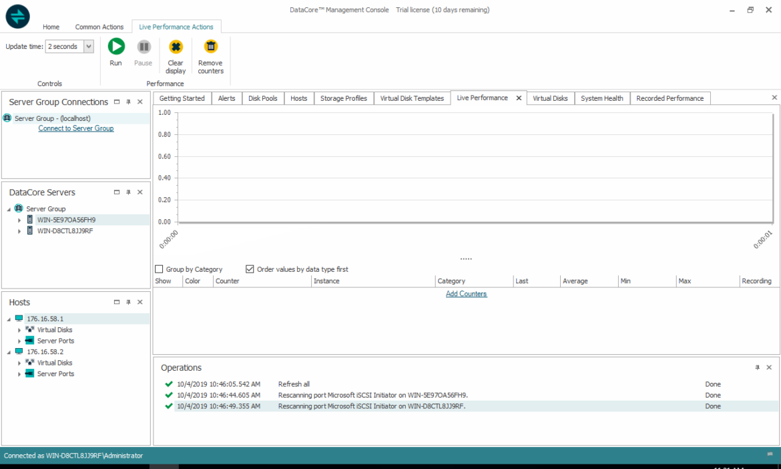Click the Add Counters link

click(466, 293)
